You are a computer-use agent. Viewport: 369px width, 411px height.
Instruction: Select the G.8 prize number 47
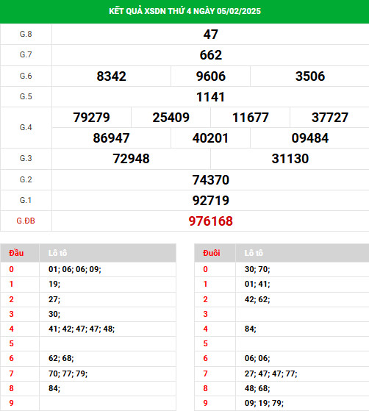point(211,35)
